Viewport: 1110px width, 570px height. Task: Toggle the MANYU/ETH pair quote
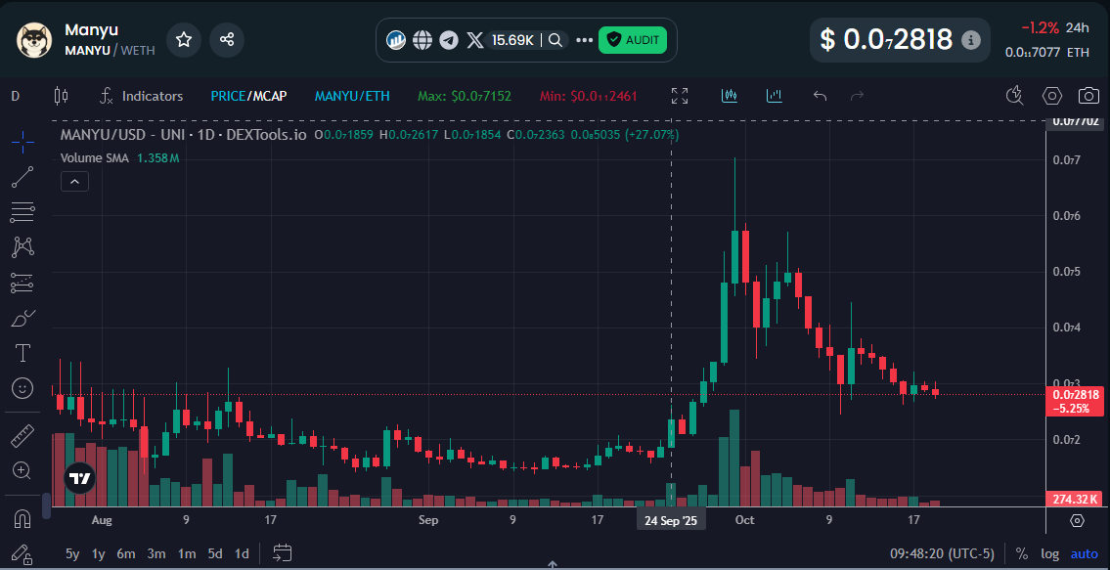coord(352,96)
